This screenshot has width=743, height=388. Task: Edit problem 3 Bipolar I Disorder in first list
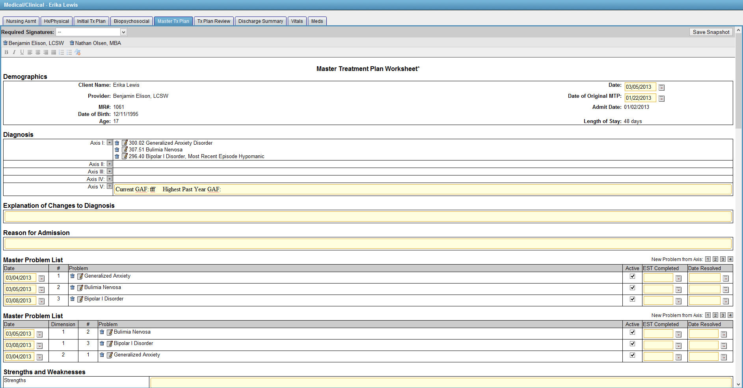coord(80,299)
